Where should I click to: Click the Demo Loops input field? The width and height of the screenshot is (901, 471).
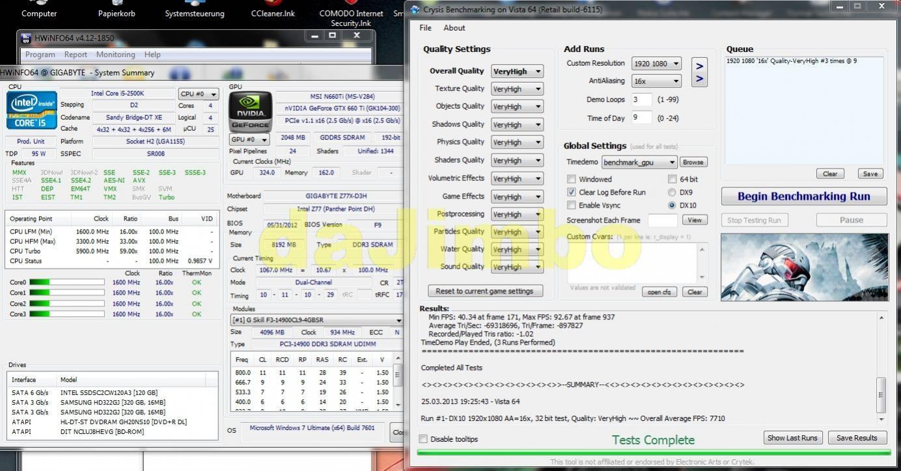pos(642,100)
